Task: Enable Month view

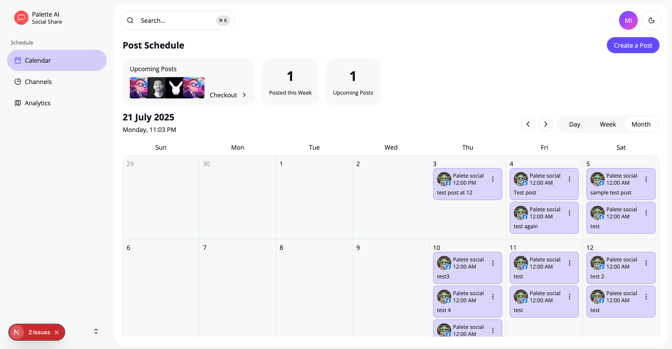Action: click(x=641, y=124)
